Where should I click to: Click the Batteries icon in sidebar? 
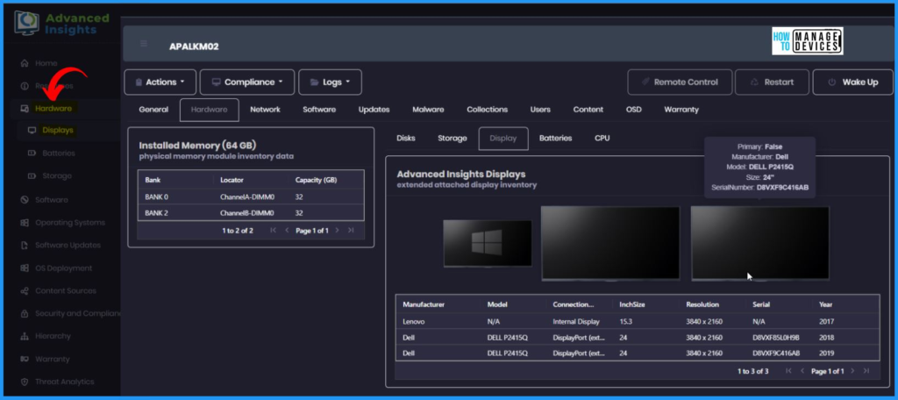tap(32, 153)
